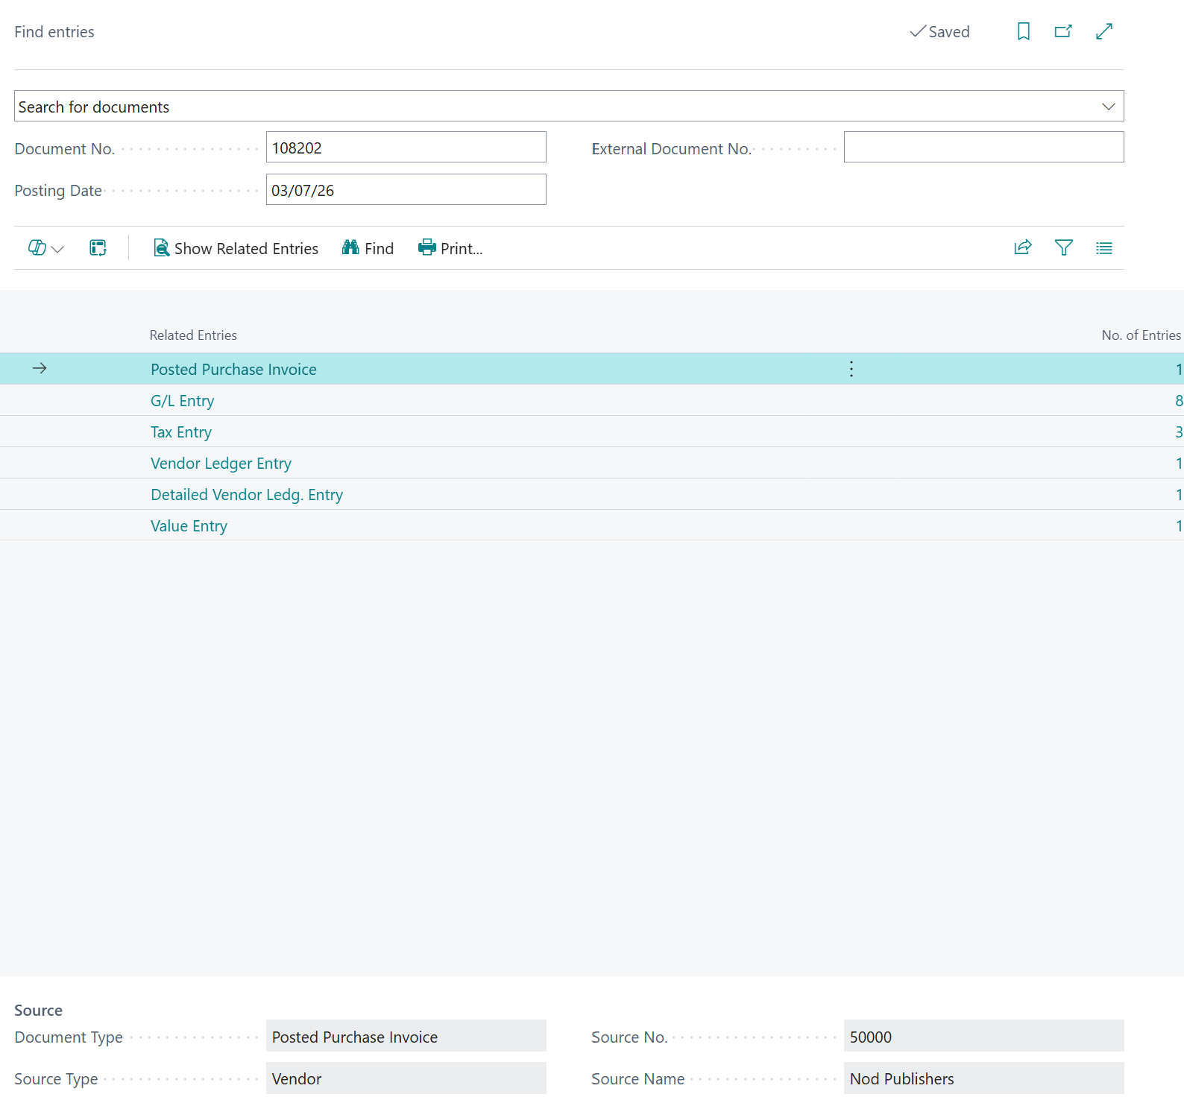
Task: Click the Show Related Entries icon
Action: tap(161, 247)
